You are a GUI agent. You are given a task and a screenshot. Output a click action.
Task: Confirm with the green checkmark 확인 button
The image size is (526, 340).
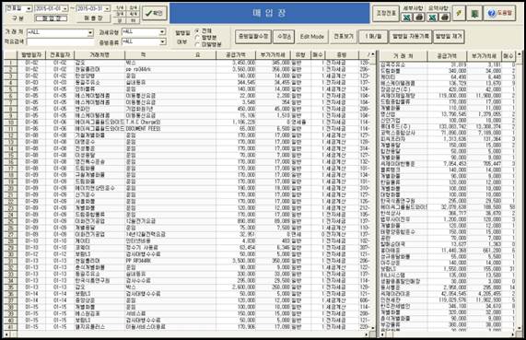(155, 14)
